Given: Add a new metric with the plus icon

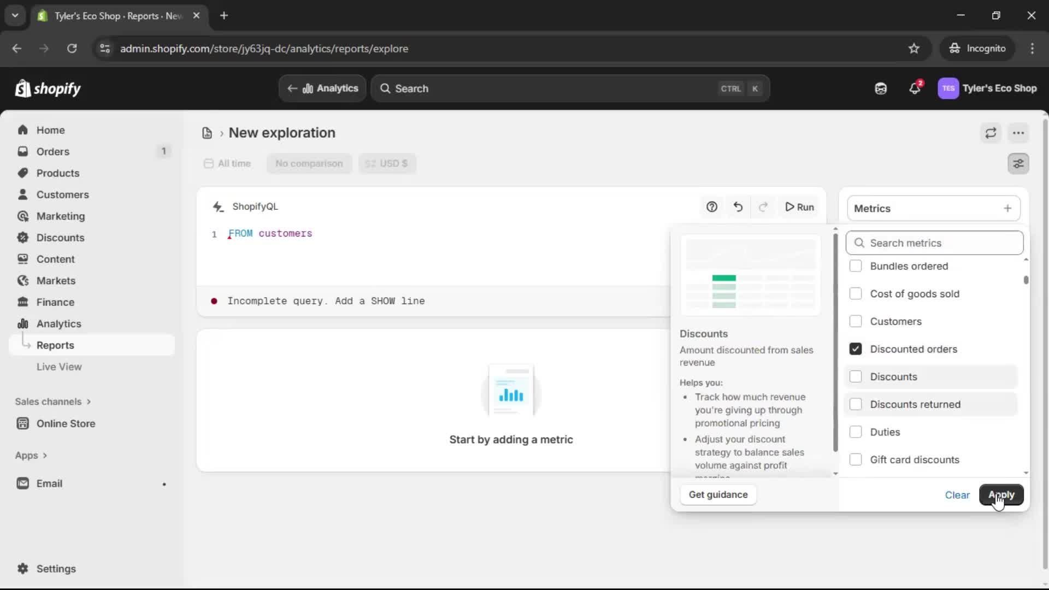Looking at the screenshot, I should (x=1008, y=208).
